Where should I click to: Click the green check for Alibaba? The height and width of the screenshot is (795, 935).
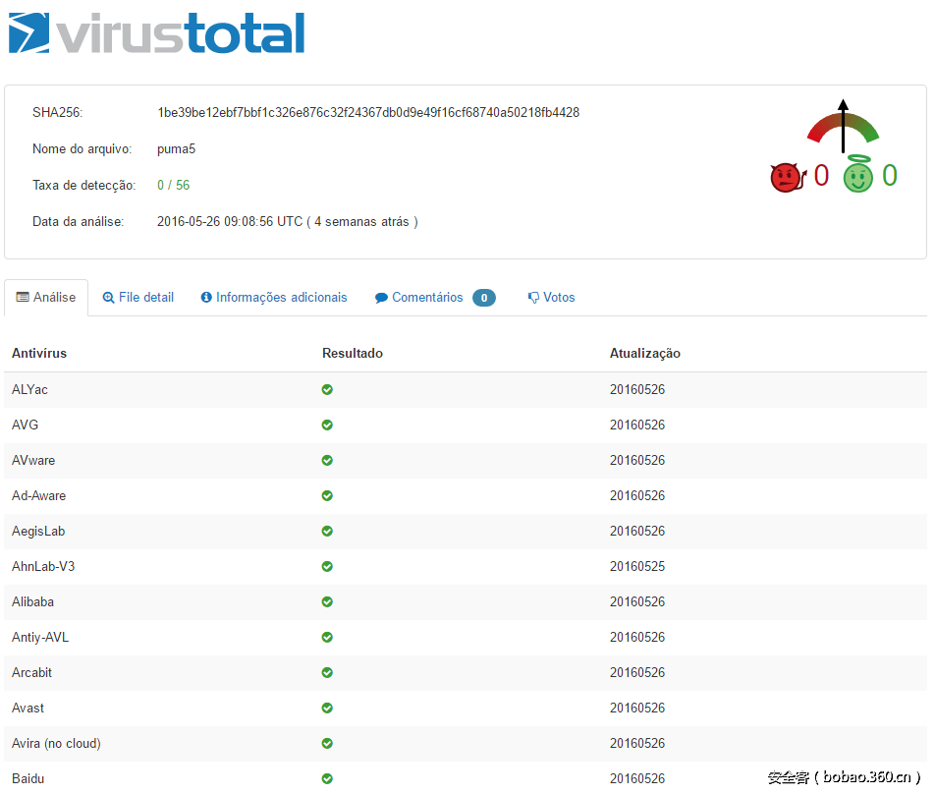click(327, 601)
